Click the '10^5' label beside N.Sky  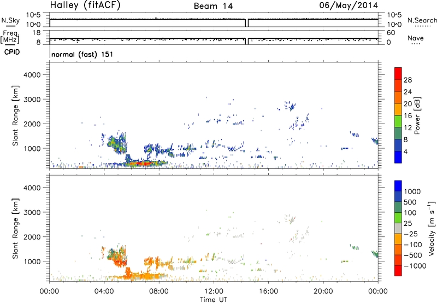coord(33,15)
